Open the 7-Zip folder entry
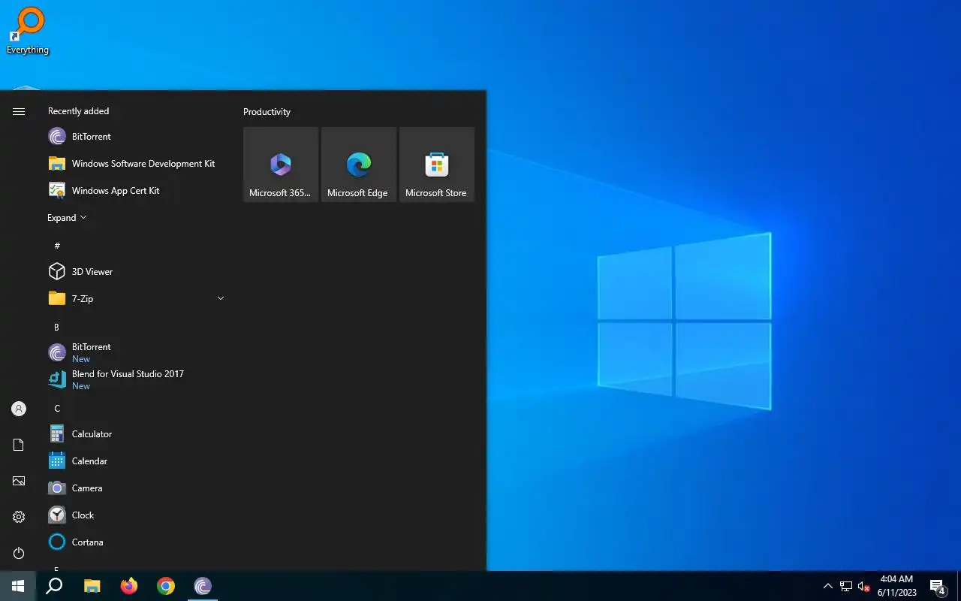The height and width of the screenshot is (601, 961). pyautogui.click(x=136, y=299)
